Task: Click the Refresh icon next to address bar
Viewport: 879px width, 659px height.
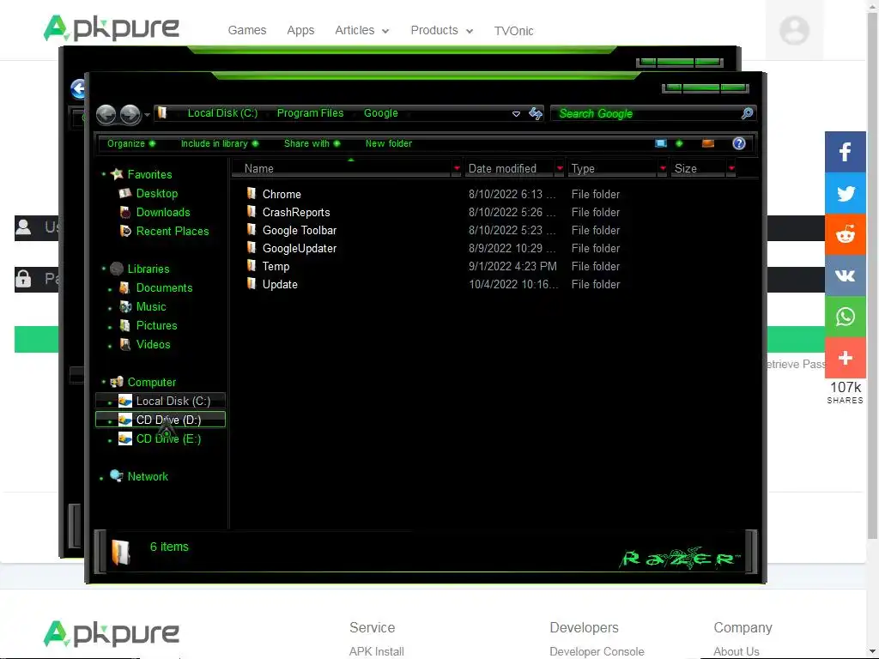Action: point(536,114)
